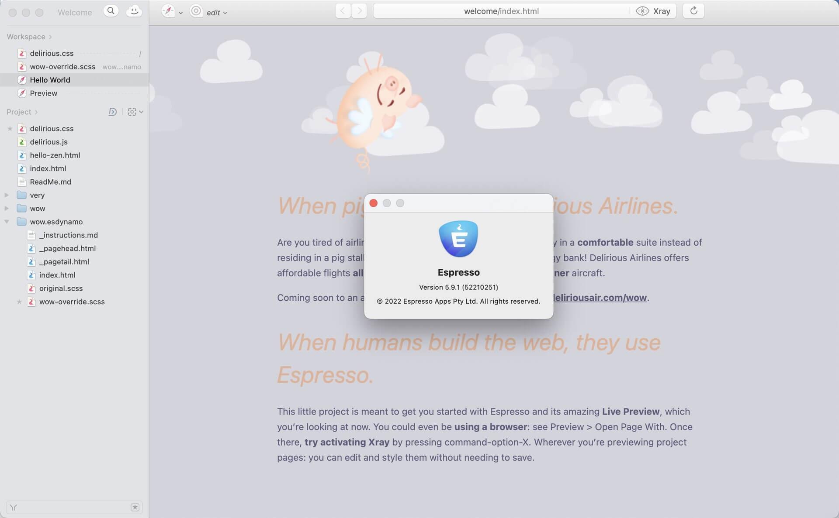Viewport: 839px width, 518px height.
Task: Click the compass preview icon in toolbar
Action: point(168,11)
